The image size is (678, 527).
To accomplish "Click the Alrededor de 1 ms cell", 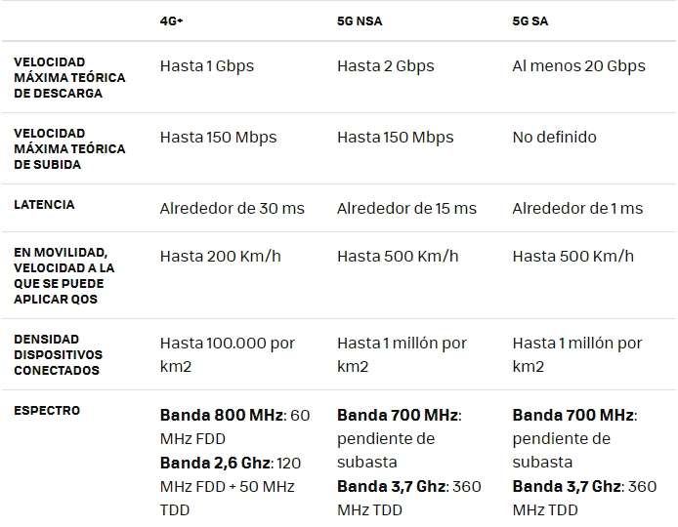I will tap(577, 209).
